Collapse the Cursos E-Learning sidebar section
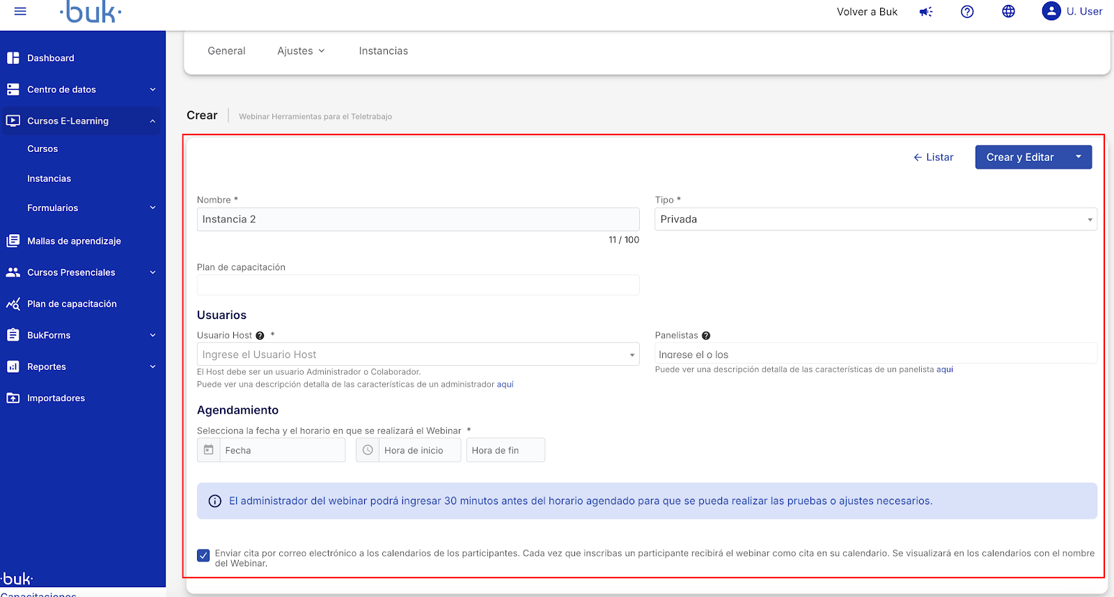Image resolution: width=1114 pixels, height=597 pixels. coord(152,121)
